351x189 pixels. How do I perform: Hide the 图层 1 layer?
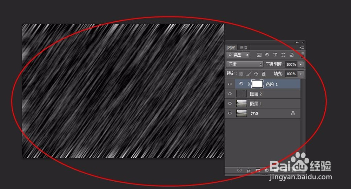click(x=230, y=103)
